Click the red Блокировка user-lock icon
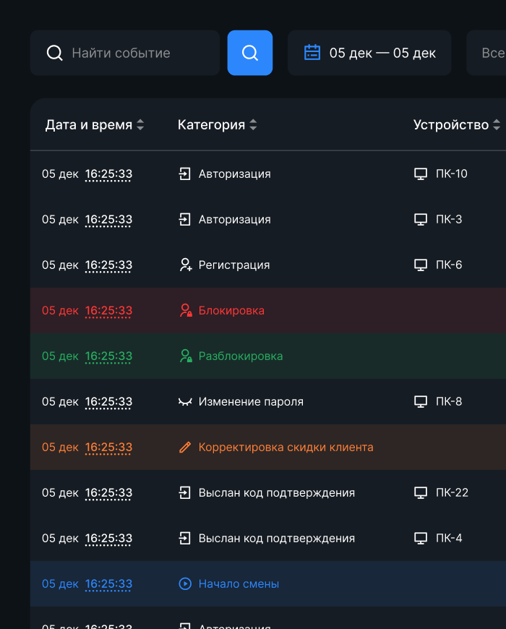Image resolution: width=506 pixels, height=629 pixels. pyautogui.click(x=186, y=311)
